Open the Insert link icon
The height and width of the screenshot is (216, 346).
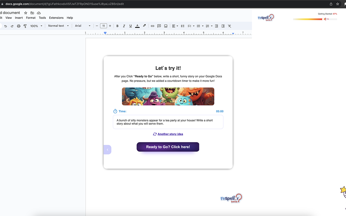click(152, 26)
